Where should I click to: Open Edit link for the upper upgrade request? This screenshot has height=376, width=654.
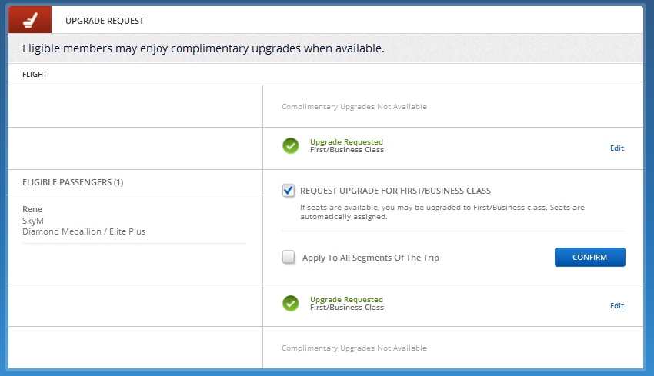pos(616,148)
